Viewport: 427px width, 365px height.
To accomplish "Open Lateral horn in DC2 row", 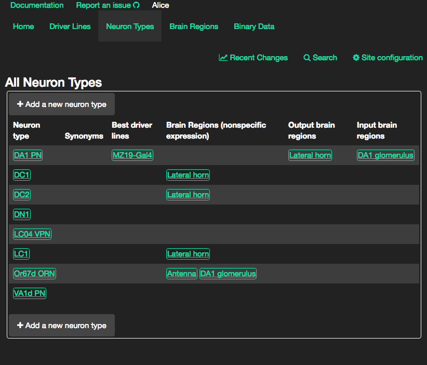I will pyautogui.click(x=188, y=195).
